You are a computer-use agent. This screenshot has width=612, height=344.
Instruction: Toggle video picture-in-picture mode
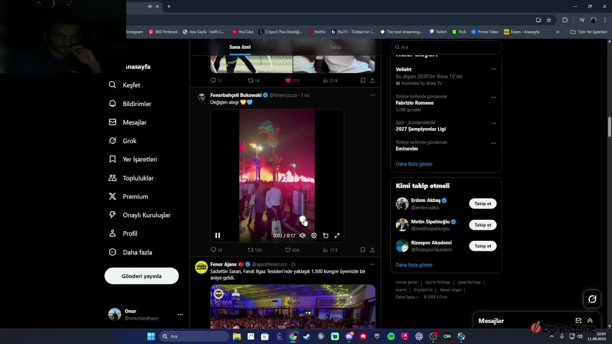[x=326, y=236]
